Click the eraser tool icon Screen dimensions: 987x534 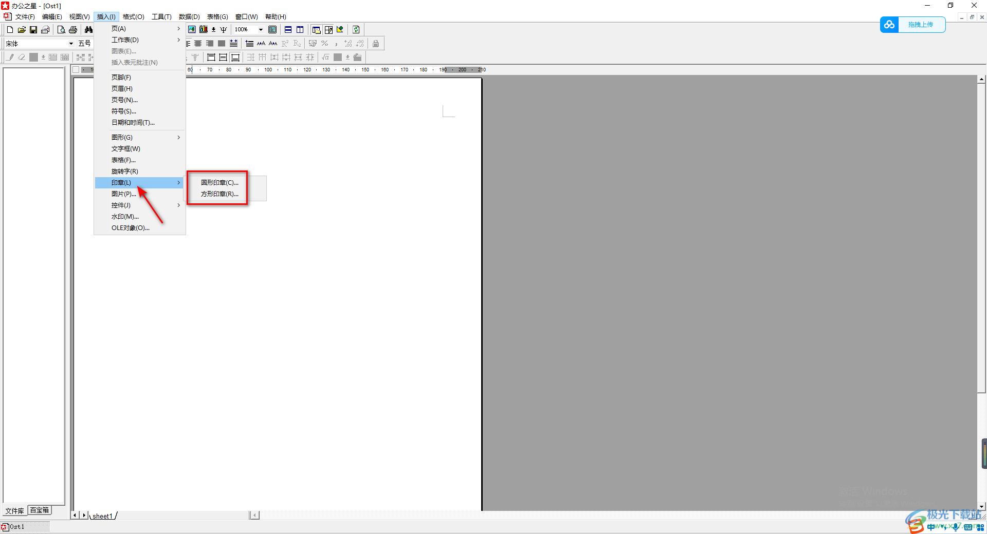(x=22, y=58)
